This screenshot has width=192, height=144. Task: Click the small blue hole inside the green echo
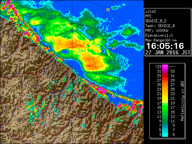click(64, 52)
